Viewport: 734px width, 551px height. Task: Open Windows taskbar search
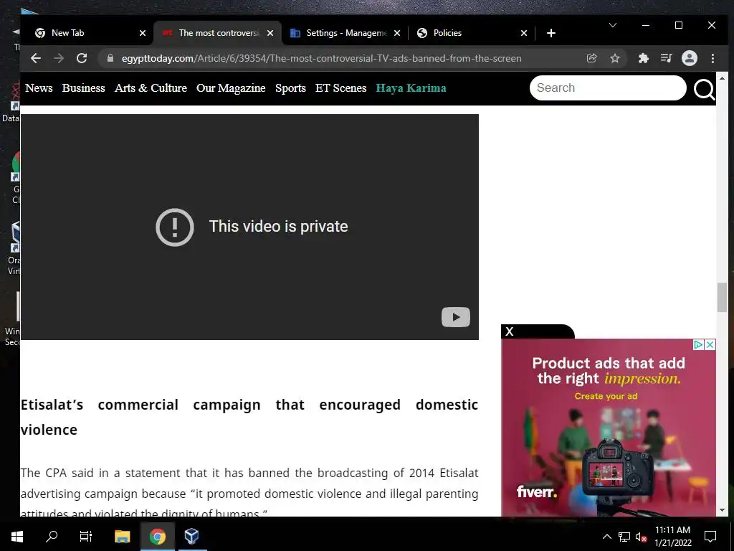click(52, 536)
